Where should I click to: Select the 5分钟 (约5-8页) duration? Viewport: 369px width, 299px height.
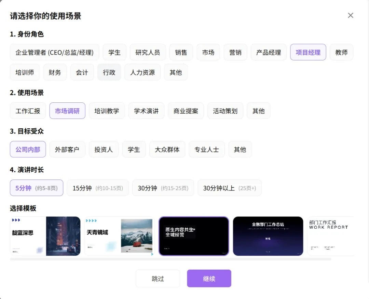point(37,188)
